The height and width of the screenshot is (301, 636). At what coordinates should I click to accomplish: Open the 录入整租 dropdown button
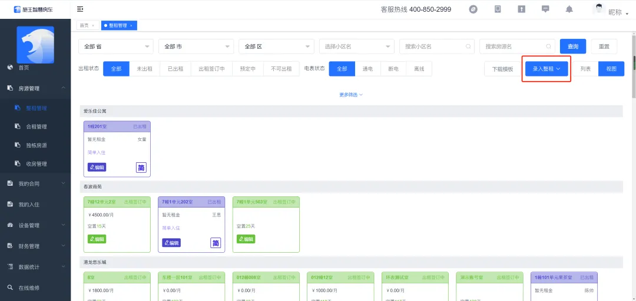546,69
